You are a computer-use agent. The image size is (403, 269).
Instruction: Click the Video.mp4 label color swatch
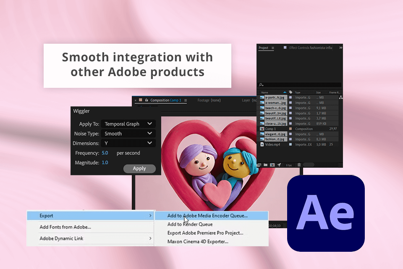[290, 145]
